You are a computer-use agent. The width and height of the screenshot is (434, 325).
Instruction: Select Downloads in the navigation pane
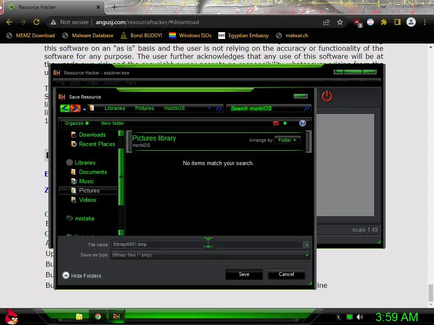(x=92, y=135)
